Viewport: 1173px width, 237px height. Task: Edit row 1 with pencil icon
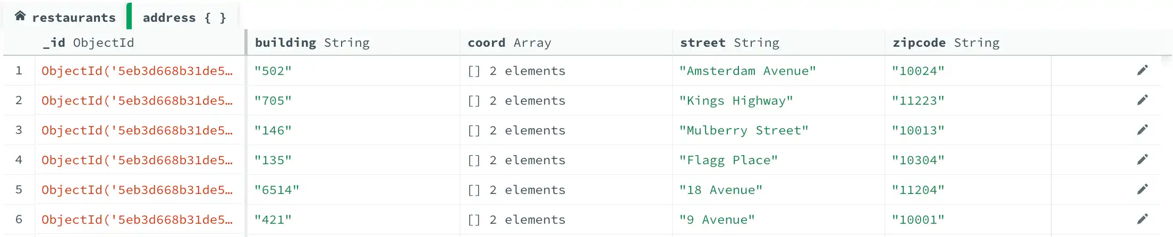coord(1142,70)
